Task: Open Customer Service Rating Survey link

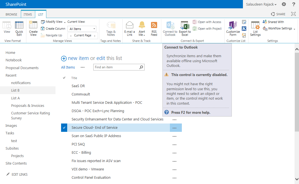Action: [x=31, y=115]
